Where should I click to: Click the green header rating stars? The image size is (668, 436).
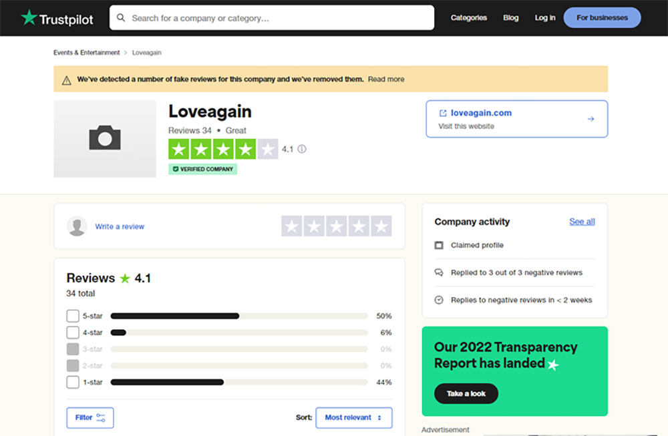(223, 149)
